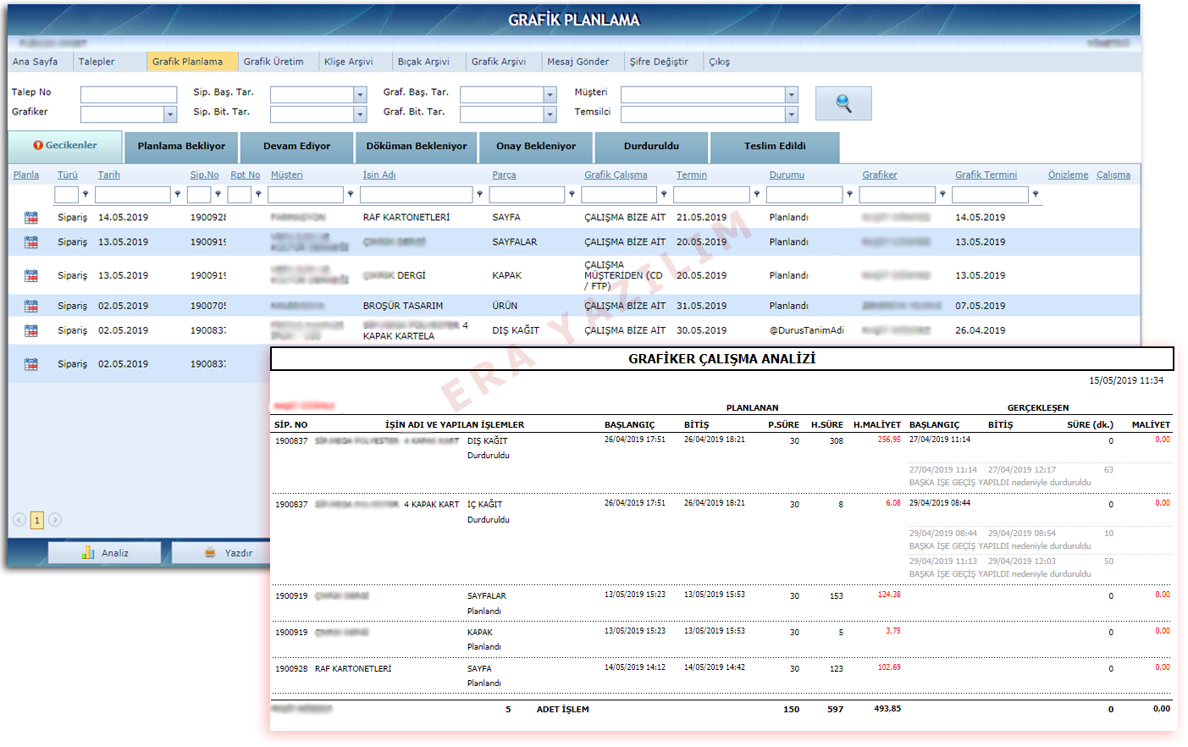Open the Grafik Üretim menu
This screenshot has width=1188, height=747.
point(274,62)
